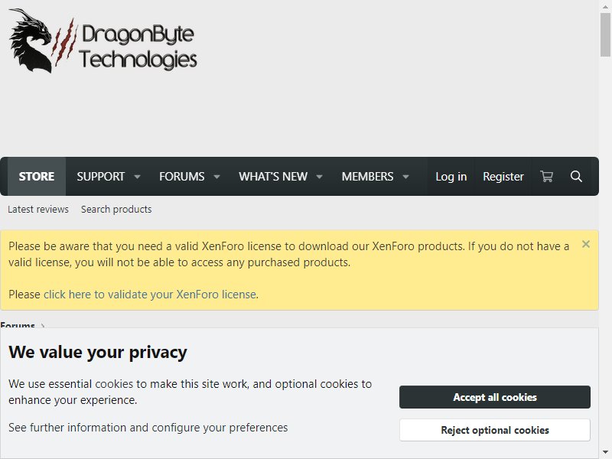The width and height of the screenshot is (612, 459).
Task: Click the Log in link
Action: (451, 177)
